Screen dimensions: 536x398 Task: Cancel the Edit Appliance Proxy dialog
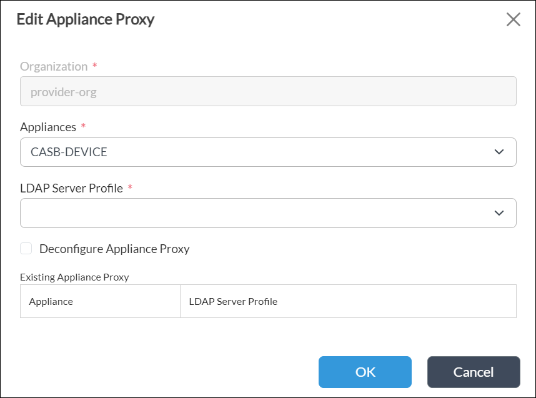tap(474, 372)
